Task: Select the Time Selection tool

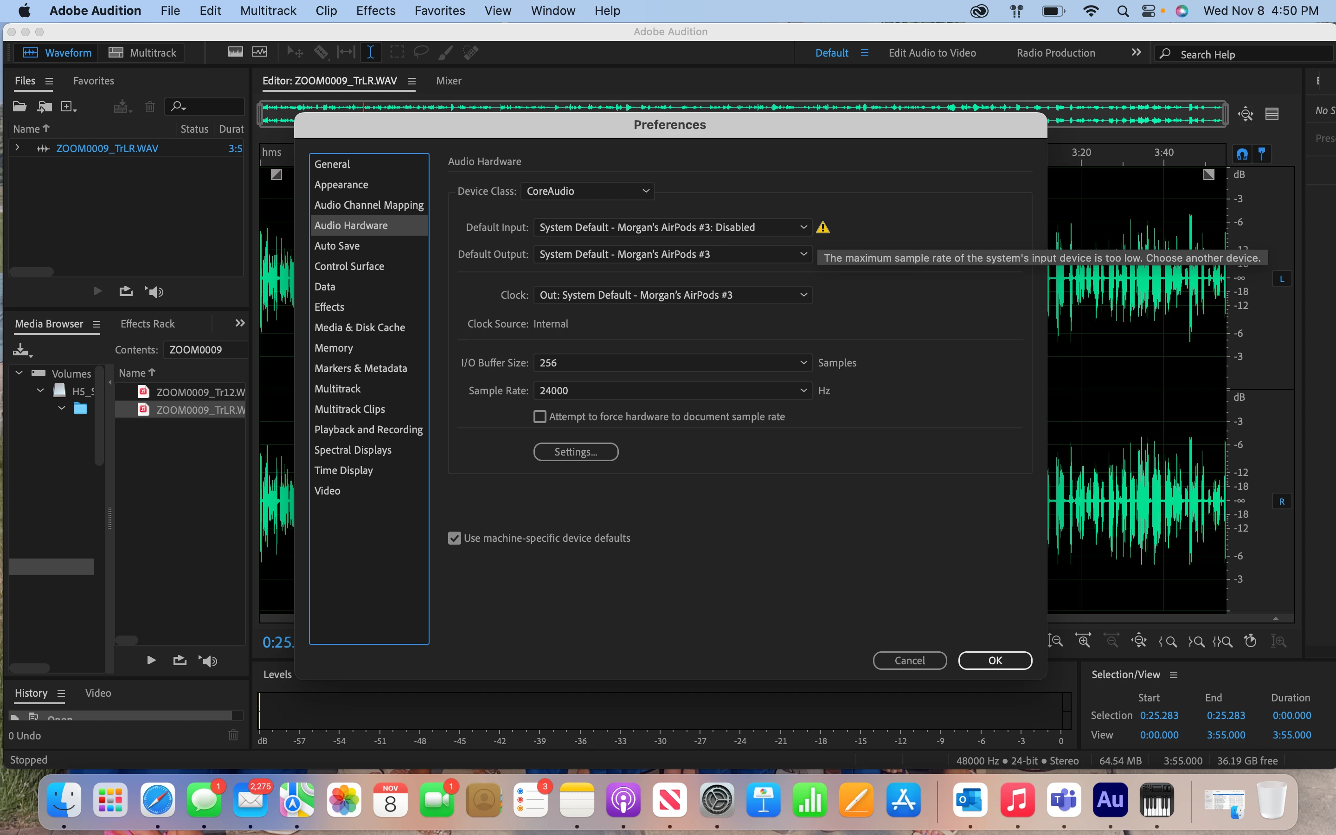Action: [x=371, y=52]
